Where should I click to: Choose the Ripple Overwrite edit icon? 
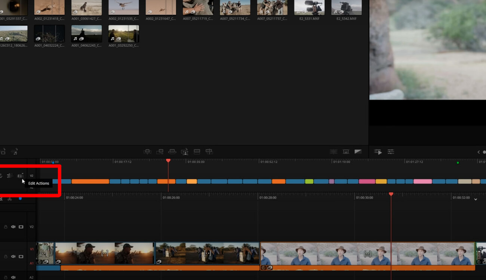coord(172,152)
